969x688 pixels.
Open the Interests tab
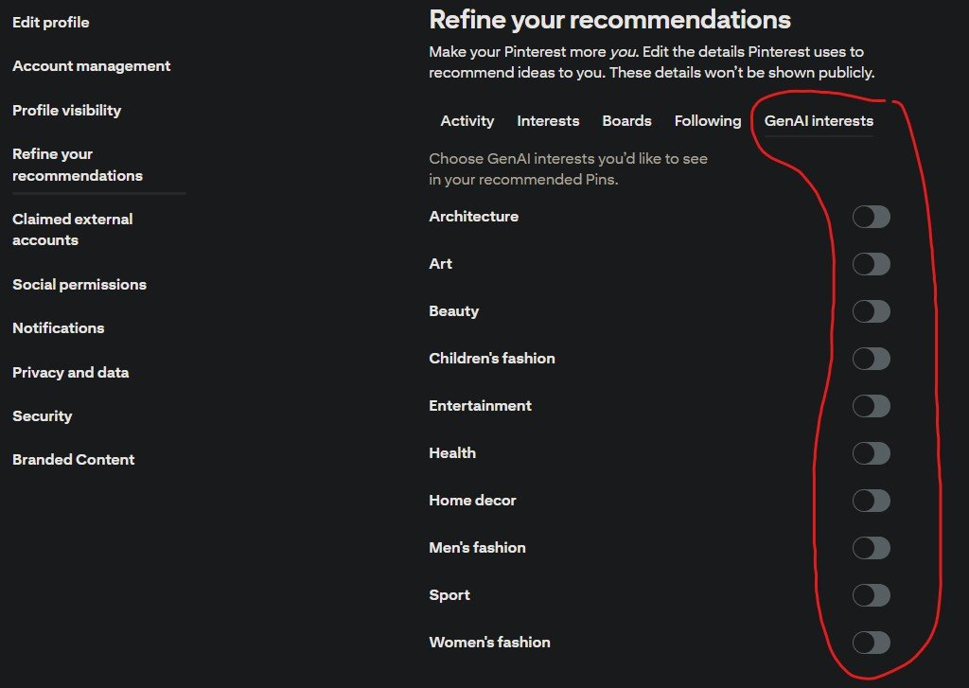548,121
